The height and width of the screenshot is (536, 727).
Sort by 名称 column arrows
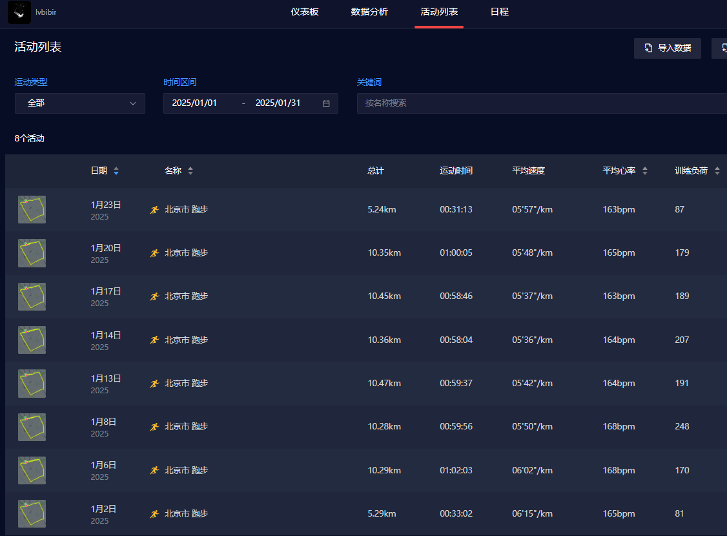pos(190,171)
